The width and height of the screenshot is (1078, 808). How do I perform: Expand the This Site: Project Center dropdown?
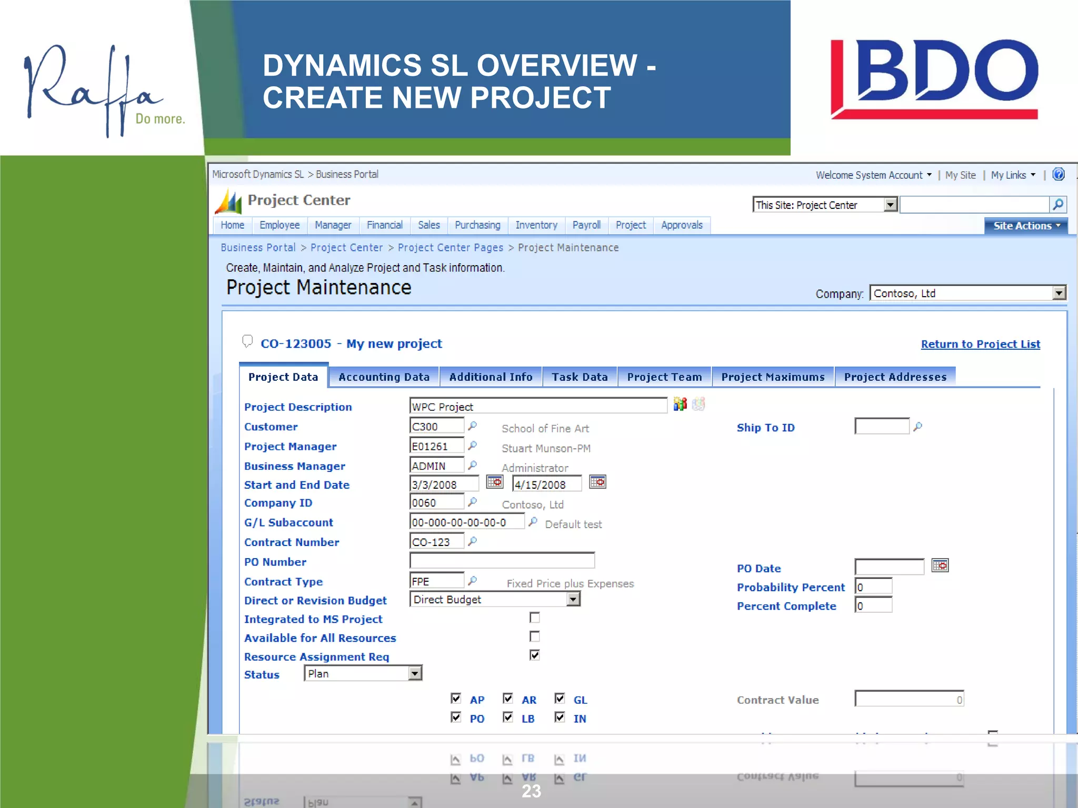click(x=825, y=205)
